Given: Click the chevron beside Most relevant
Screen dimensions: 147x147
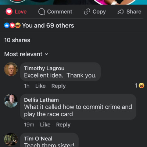Looking at the screenshot, I should pos(47,54).
